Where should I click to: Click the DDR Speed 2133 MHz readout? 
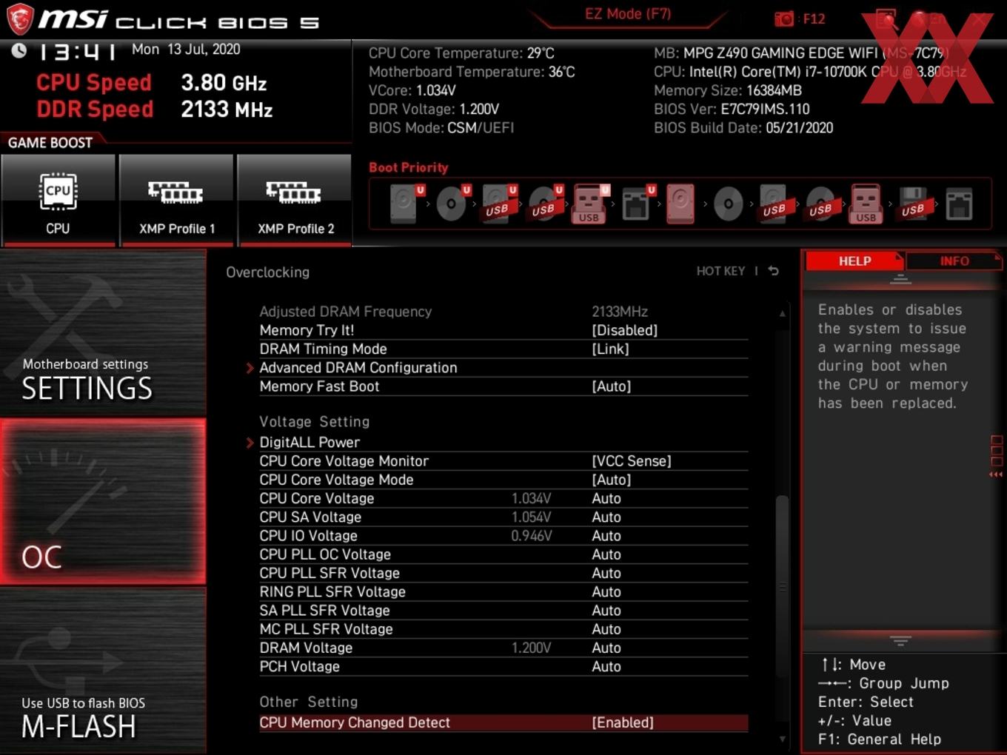155,109
